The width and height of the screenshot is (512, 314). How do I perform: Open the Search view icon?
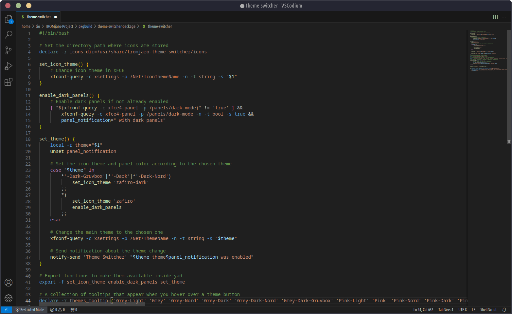tap(9, 35)
